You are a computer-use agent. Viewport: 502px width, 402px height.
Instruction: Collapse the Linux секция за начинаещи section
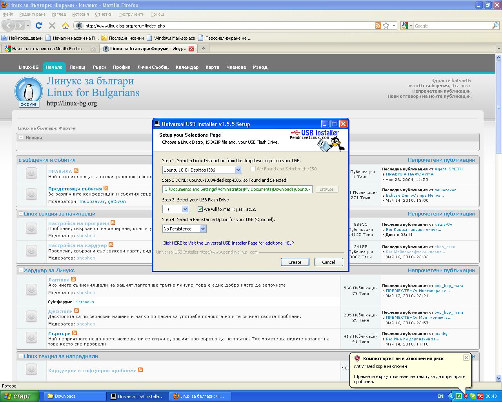click(x=21, y=214)
